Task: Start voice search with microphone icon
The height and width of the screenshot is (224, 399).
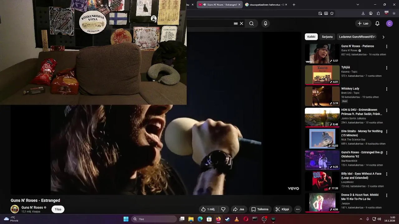Action: tap(266, 23)
